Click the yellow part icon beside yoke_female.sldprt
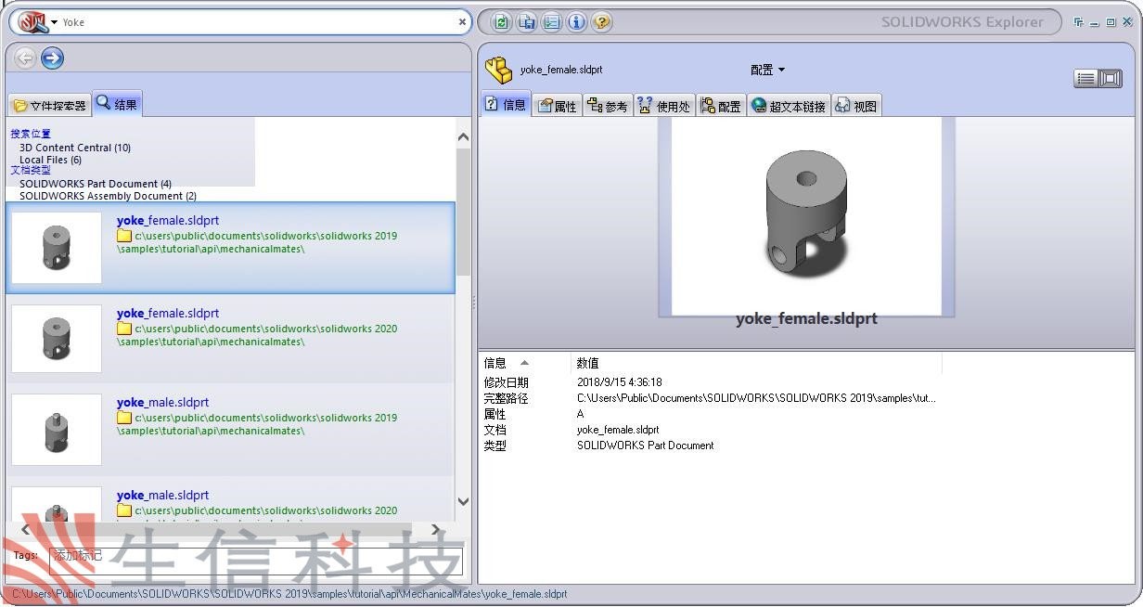 point(499,70)
